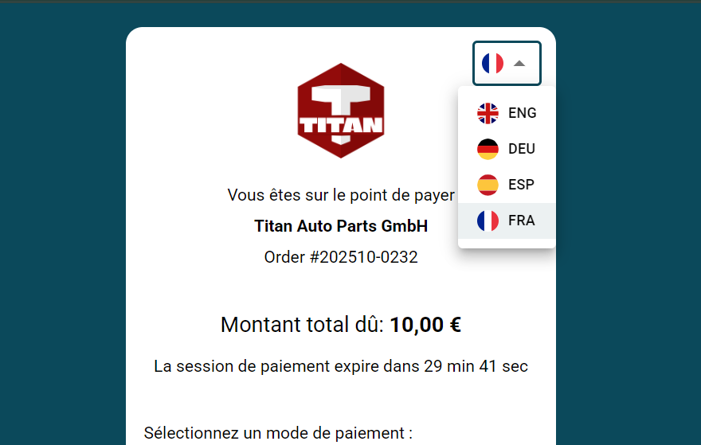
Task: Click the French flag beside the FRA option
Action: [488, 221]
